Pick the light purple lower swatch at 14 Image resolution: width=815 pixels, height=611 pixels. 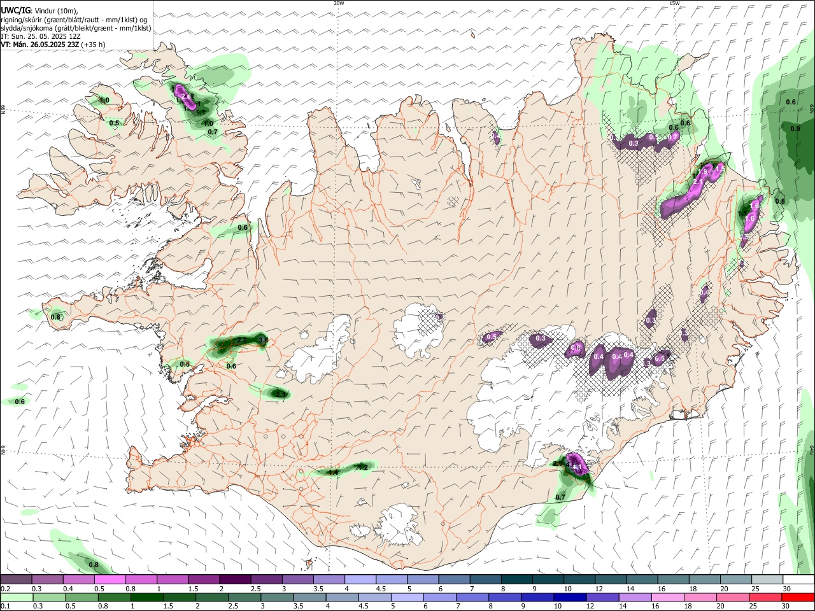[x=635, y=598]
